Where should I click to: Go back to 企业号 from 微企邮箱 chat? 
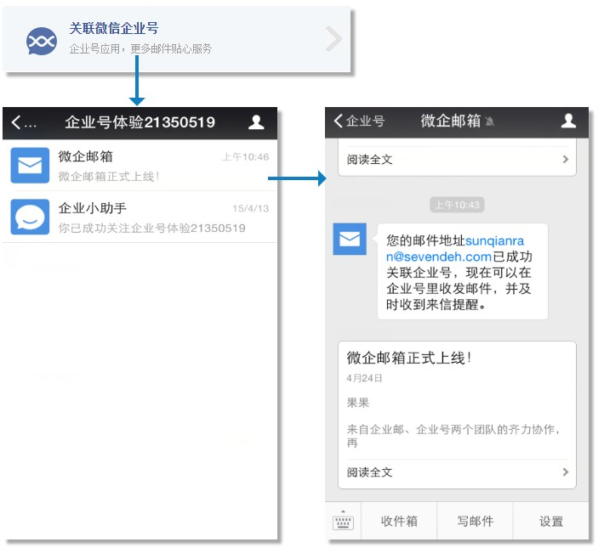pos(359,121)
